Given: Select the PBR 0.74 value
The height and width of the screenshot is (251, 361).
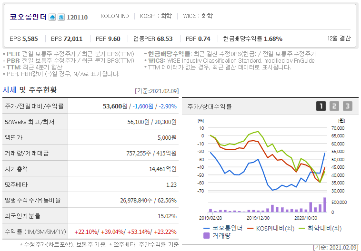Looking at the screenshot, I should click(198, 39).
